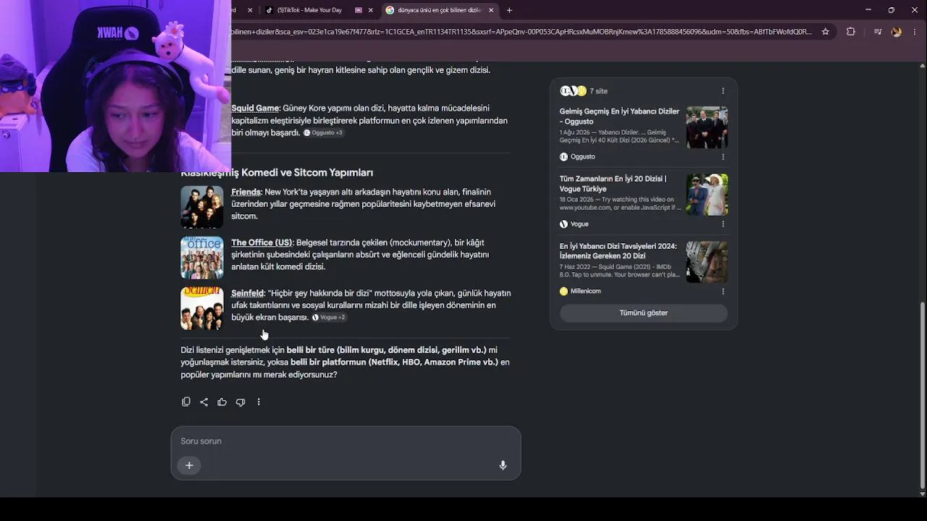Click the 7 site label
This screenshot has width=927, height=521.
coord(598,91)
